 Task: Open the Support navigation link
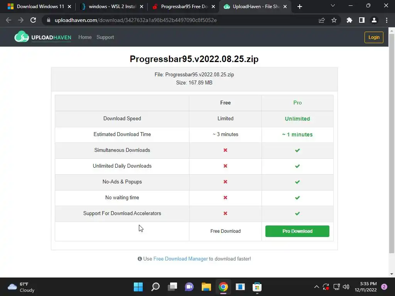tap(105, 37)
